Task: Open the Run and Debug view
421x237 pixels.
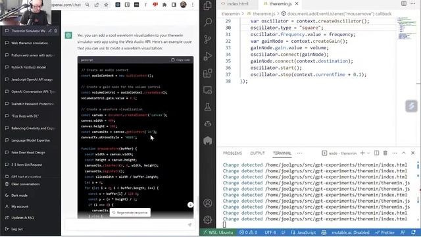Action: coord(208,56)
